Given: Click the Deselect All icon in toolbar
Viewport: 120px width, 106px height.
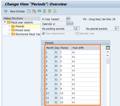Looking at the screenshot, I should [x=55, y=11].
